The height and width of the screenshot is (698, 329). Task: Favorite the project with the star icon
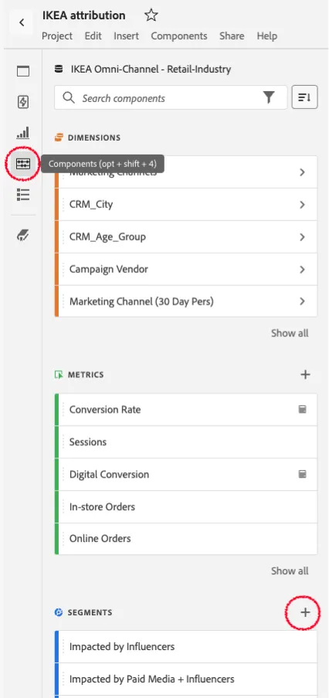point(151,16)
